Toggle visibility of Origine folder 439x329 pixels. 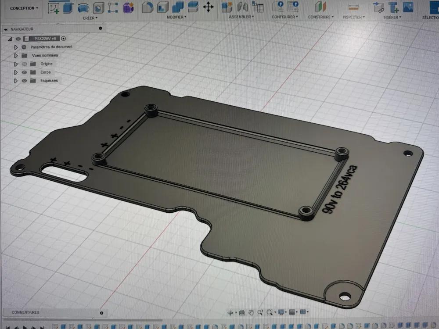[x=24, y=64]
